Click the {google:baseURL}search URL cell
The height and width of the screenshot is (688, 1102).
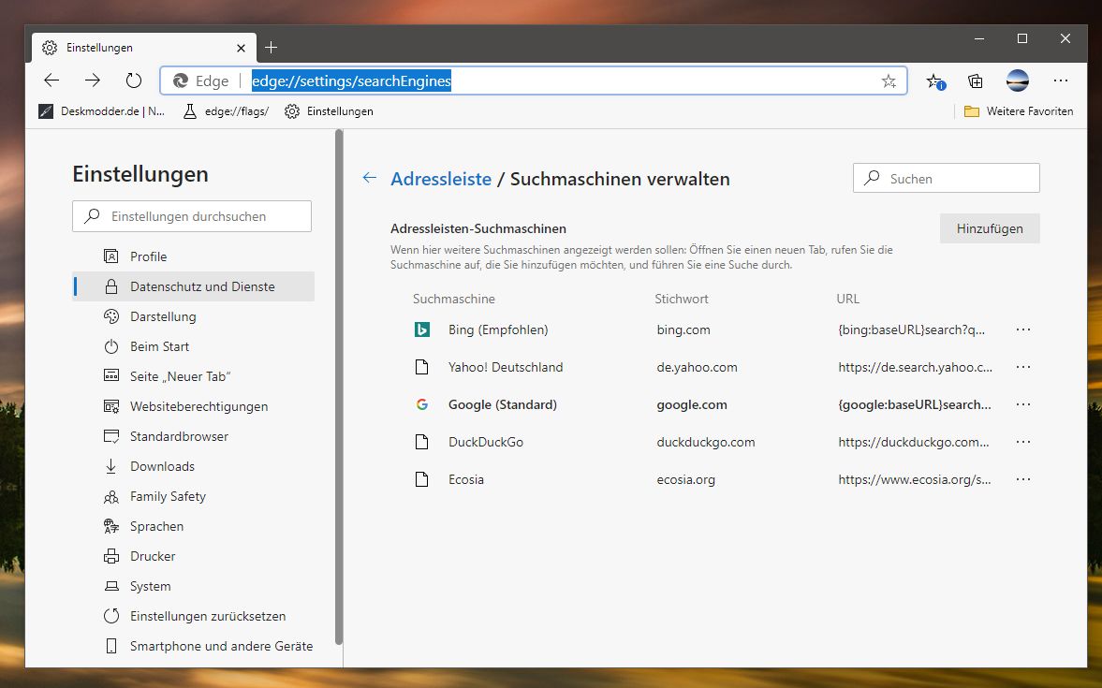click(x=915, y=404)
